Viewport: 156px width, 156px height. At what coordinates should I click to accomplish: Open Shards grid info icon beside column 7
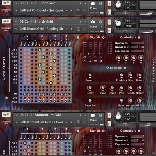click(x=78, y=37)
